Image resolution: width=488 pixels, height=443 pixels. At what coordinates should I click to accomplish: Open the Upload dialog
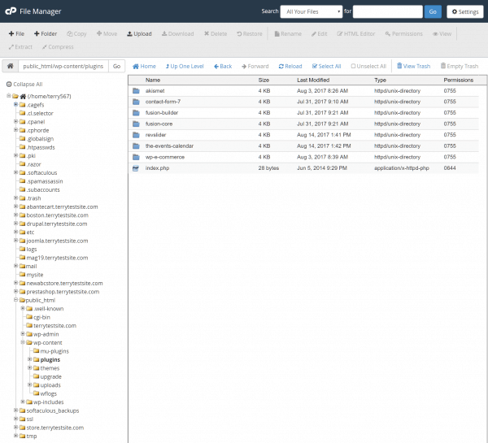(x=139, y=33)
